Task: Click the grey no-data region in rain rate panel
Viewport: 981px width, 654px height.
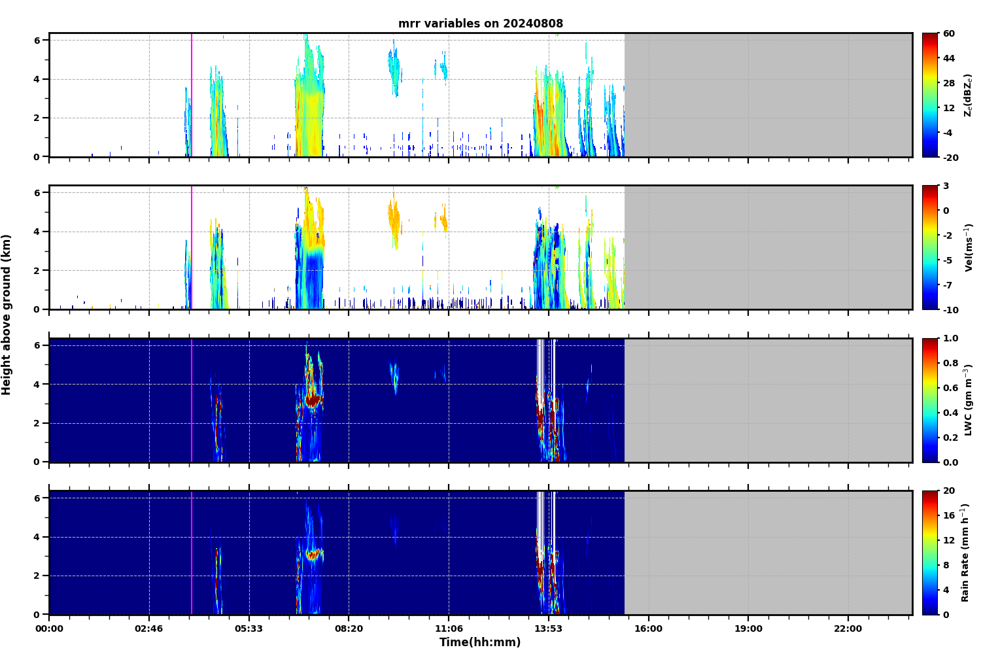Action: pyautogui.click(x=768, y=553)
